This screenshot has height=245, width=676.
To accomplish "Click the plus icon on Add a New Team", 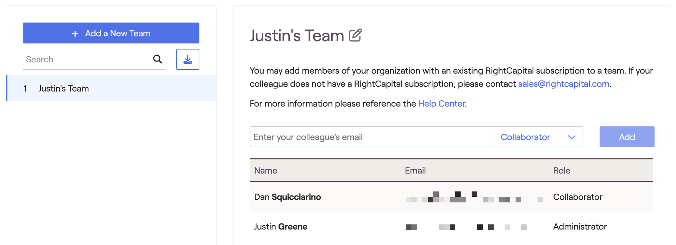I will click(75, 33).
